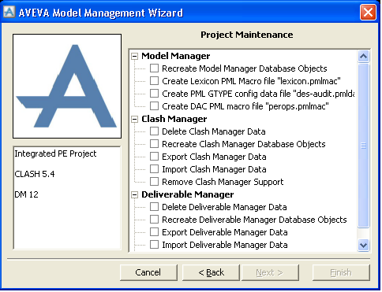Check Recreate Model Manager Database Objects
382x292 pixels.
pyautogui.click(x=154, y=68)
